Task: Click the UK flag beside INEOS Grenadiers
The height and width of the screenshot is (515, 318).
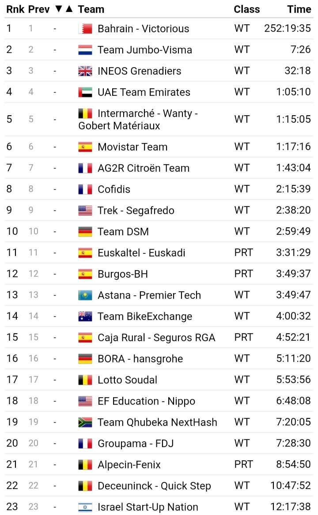Action: (x=85, y=71)
